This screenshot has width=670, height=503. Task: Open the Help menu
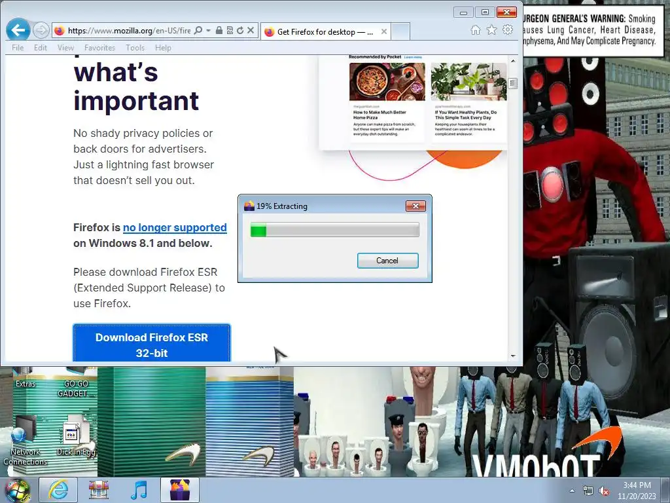(x=163, y=47)
